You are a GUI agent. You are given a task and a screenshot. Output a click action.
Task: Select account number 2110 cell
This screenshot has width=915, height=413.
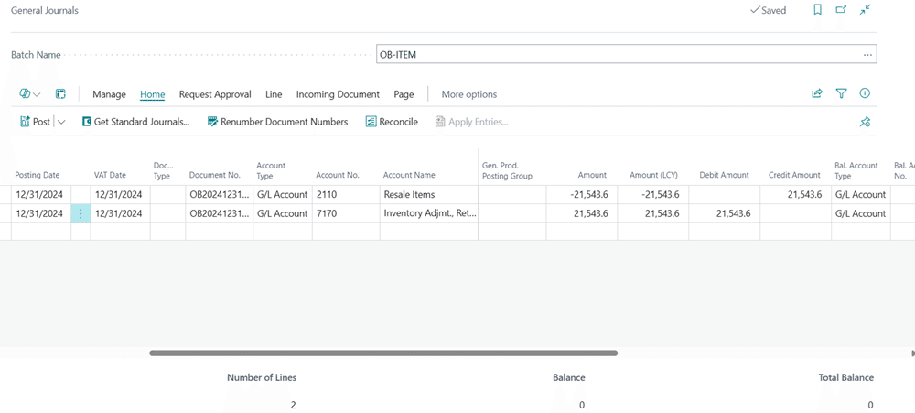(x=346, y=195)
